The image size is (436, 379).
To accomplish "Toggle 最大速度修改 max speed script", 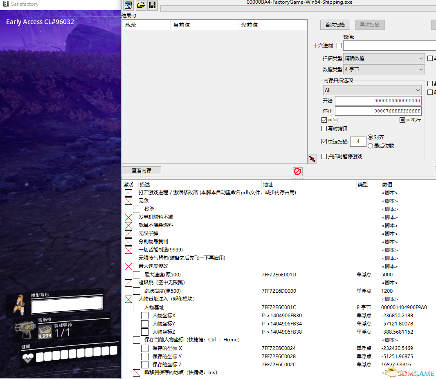I will (128, 267).
